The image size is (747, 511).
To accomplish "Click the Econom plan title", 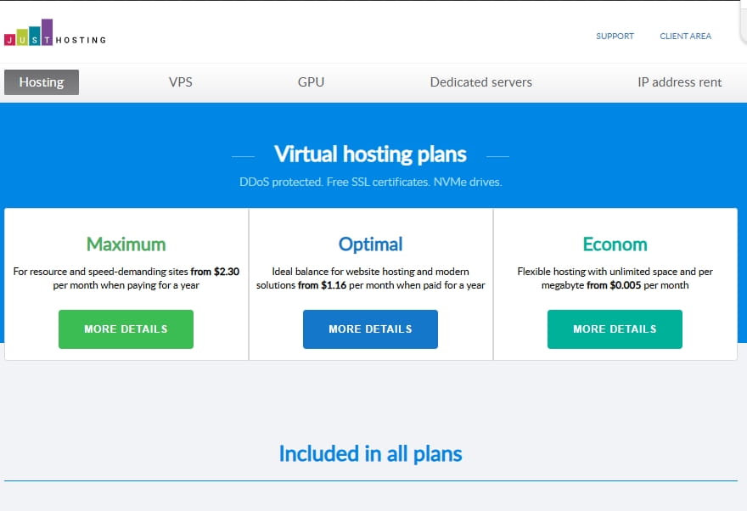I will (615, 244).
